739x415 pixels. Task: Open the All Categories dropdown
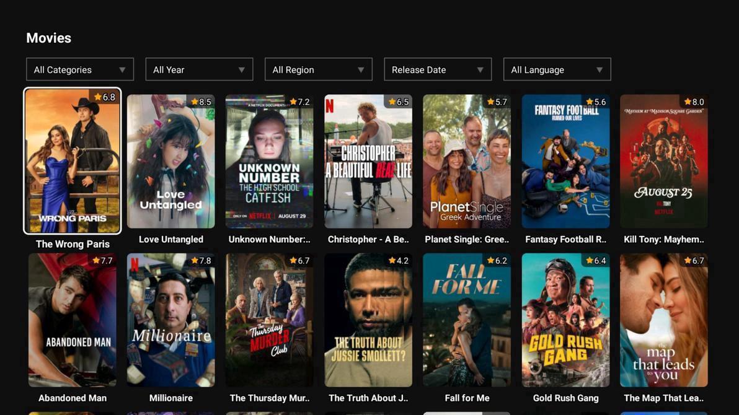tap(80, 69)
